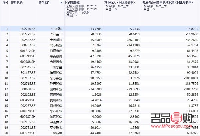Click stock code 002102.SZ

point(28,95)
